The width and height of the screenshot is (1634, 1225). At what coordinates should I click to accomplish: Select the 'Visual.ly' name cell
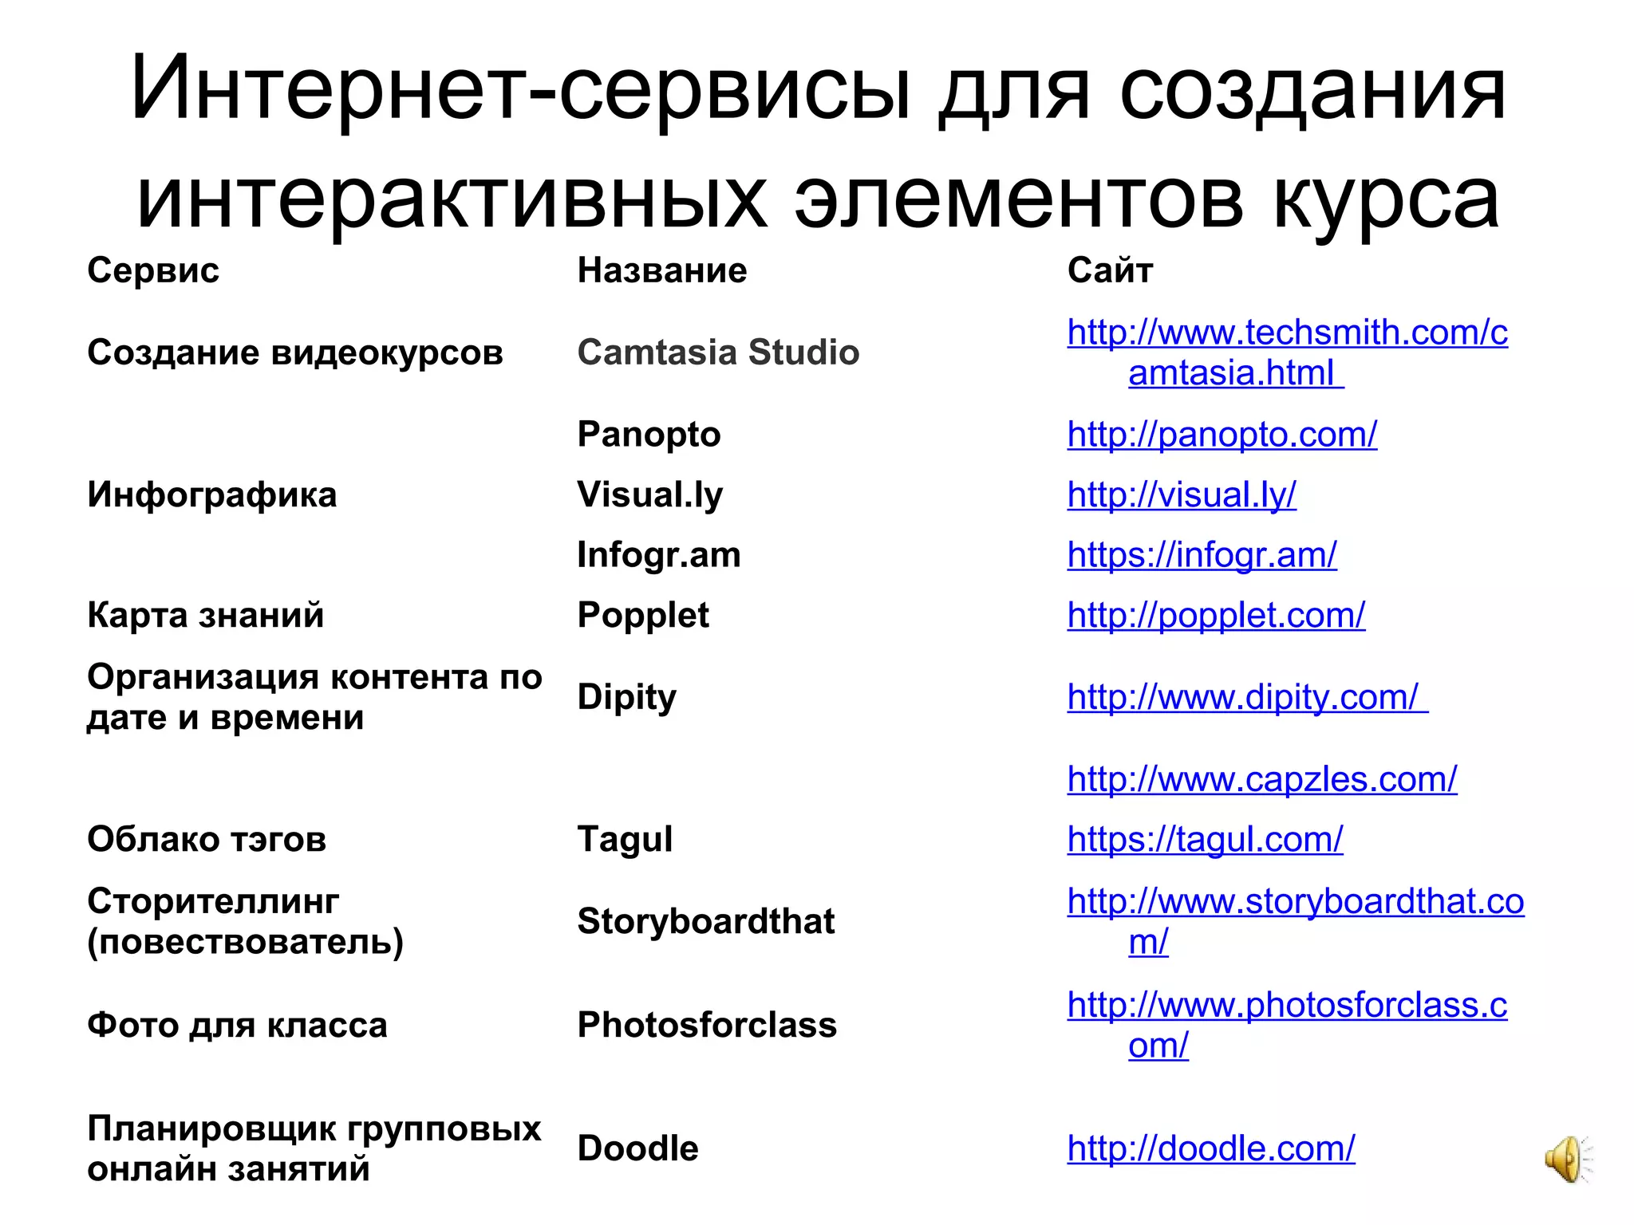(649, 495)
